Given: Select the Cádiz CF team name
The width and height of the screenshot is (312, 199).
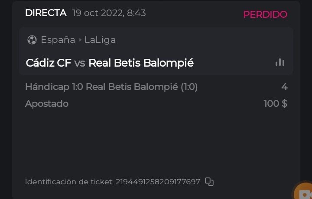Looking at the screenshot, I should tap(48, 63).
